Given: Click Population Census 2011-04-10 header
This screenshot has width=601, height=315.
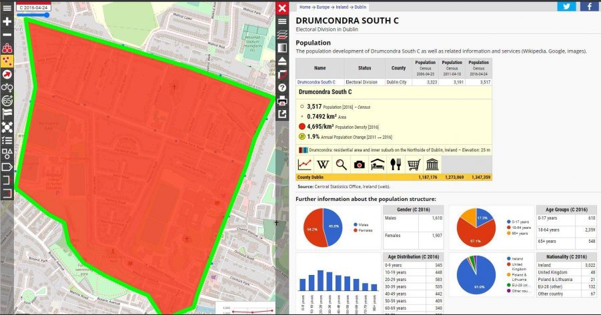Looking at the screenshot, I should [452, 68].
